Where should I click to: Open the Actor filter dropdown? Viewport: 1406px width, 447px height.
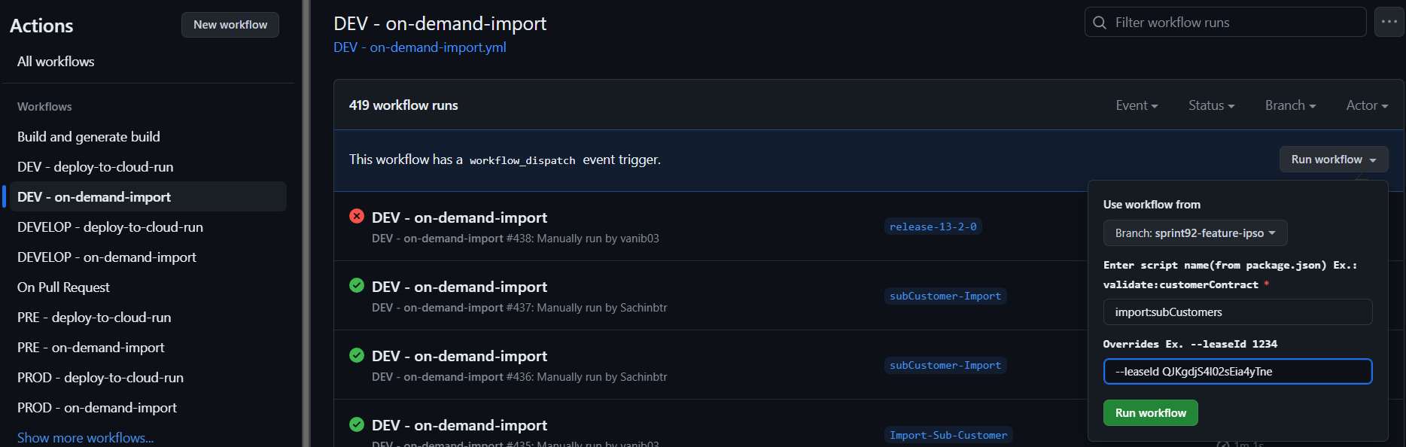click(1367, 105)
